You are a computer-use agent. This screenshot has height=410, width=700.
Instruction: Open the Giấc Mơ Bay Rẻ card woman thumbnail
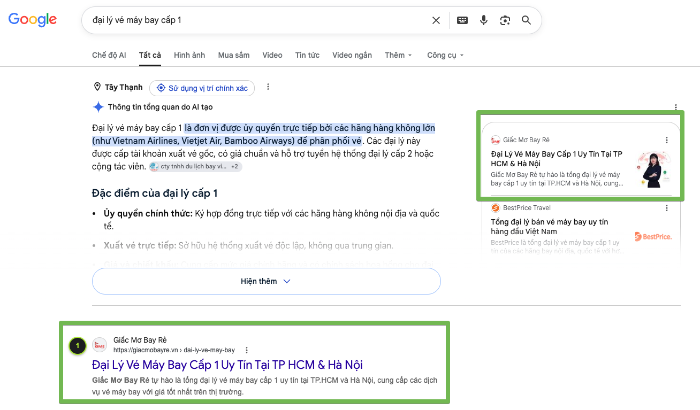click(x=653, y=169)
